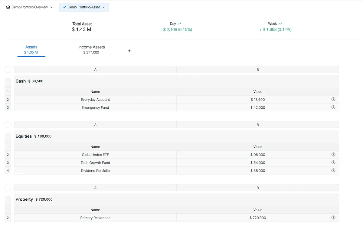Image resolution: width=363 pixels, height=227 pixels.
Task: Add a new section with plus button
Action: pos(129,51)
